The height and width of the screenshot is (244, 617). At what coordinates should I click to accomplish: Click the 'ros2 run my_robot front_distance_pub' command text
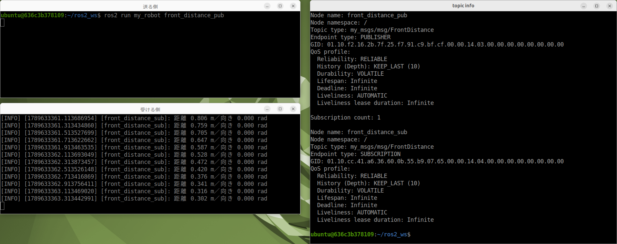(x=164, y=15)
